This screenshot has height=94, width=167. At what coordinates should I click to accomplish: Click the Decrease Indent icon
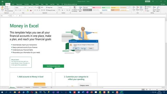point(42,10)
